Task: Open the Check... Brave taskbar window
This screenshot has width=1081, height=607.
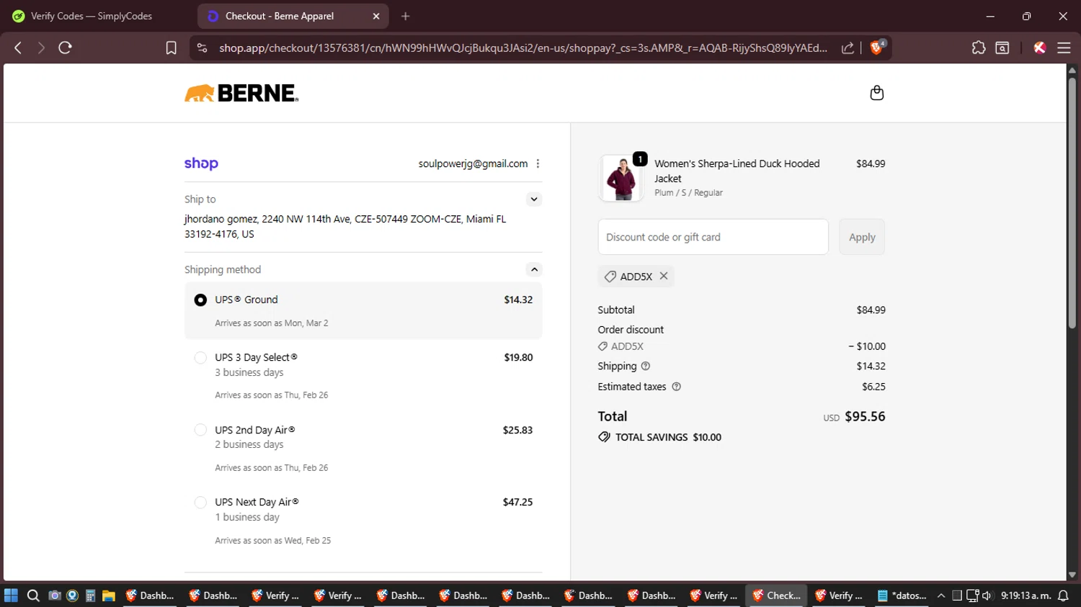Action: tap(776, 595)
